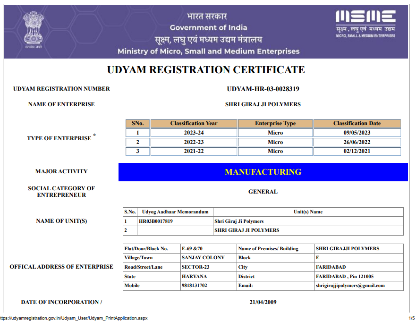This screenshot has height=322, width=416.
Task: Click the Enterprise Type column header
Action: [x=275, y=123]
